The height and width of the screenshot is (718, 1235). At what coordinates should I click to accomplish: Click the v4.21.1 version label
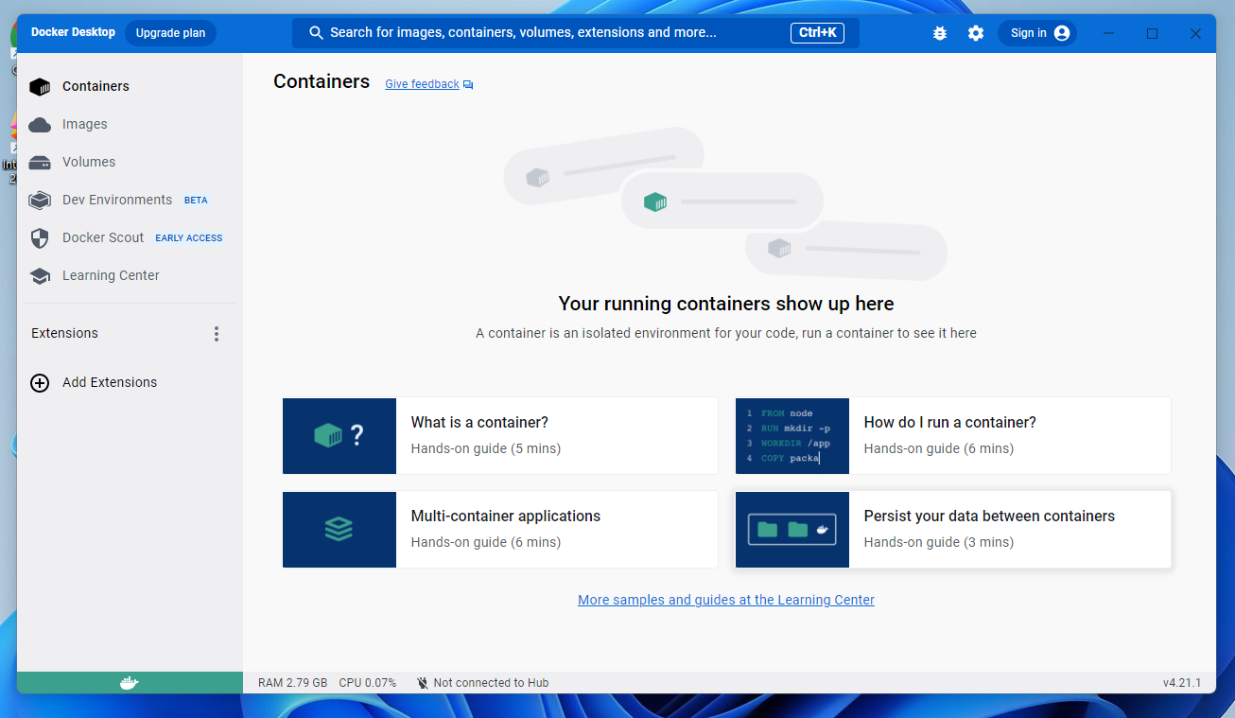point(1182,683)
